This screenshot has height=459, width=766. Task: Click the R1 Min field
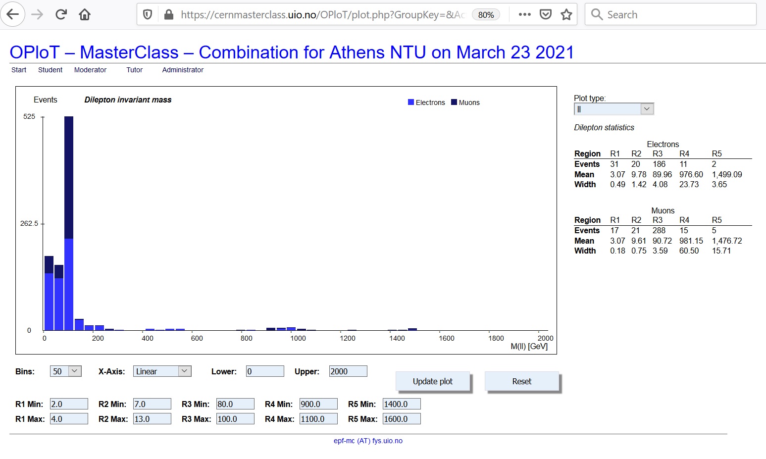(69, 404)
